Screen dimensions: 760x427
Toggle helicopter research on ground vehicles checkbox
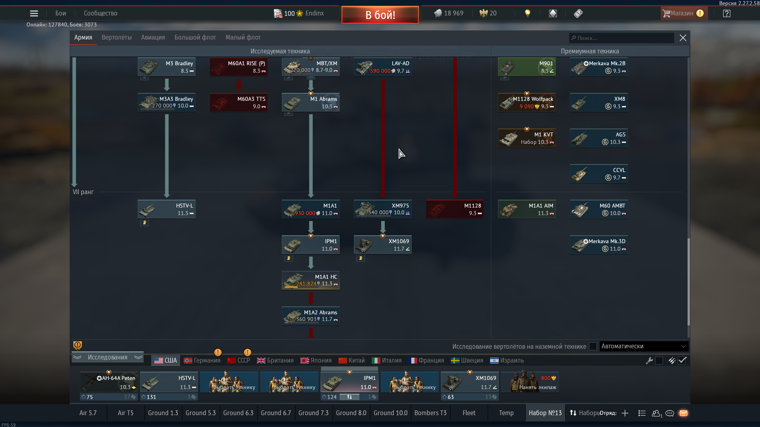[x=593, y=346]
